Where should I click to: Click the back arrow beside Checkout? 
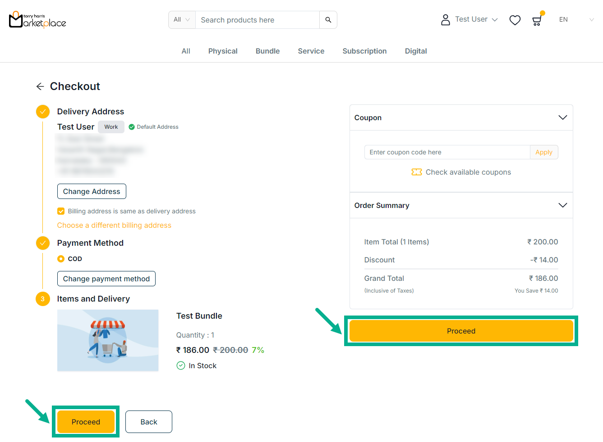40,86
